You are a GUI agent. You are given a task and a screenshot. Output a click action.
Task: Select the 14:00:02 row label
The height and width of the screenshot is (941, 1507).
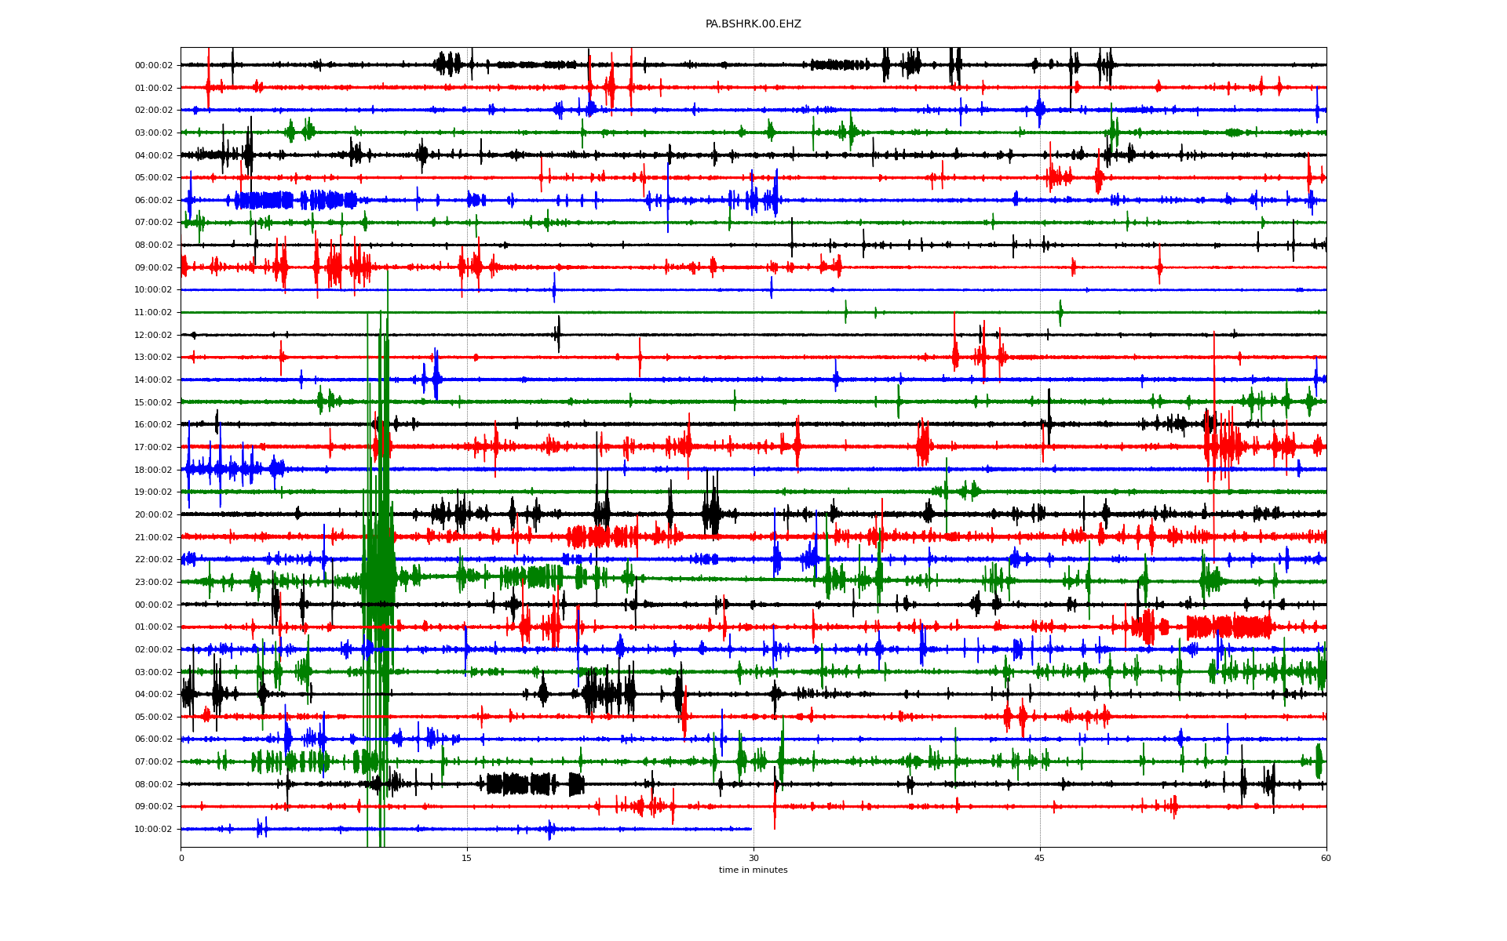click(153, 380)
